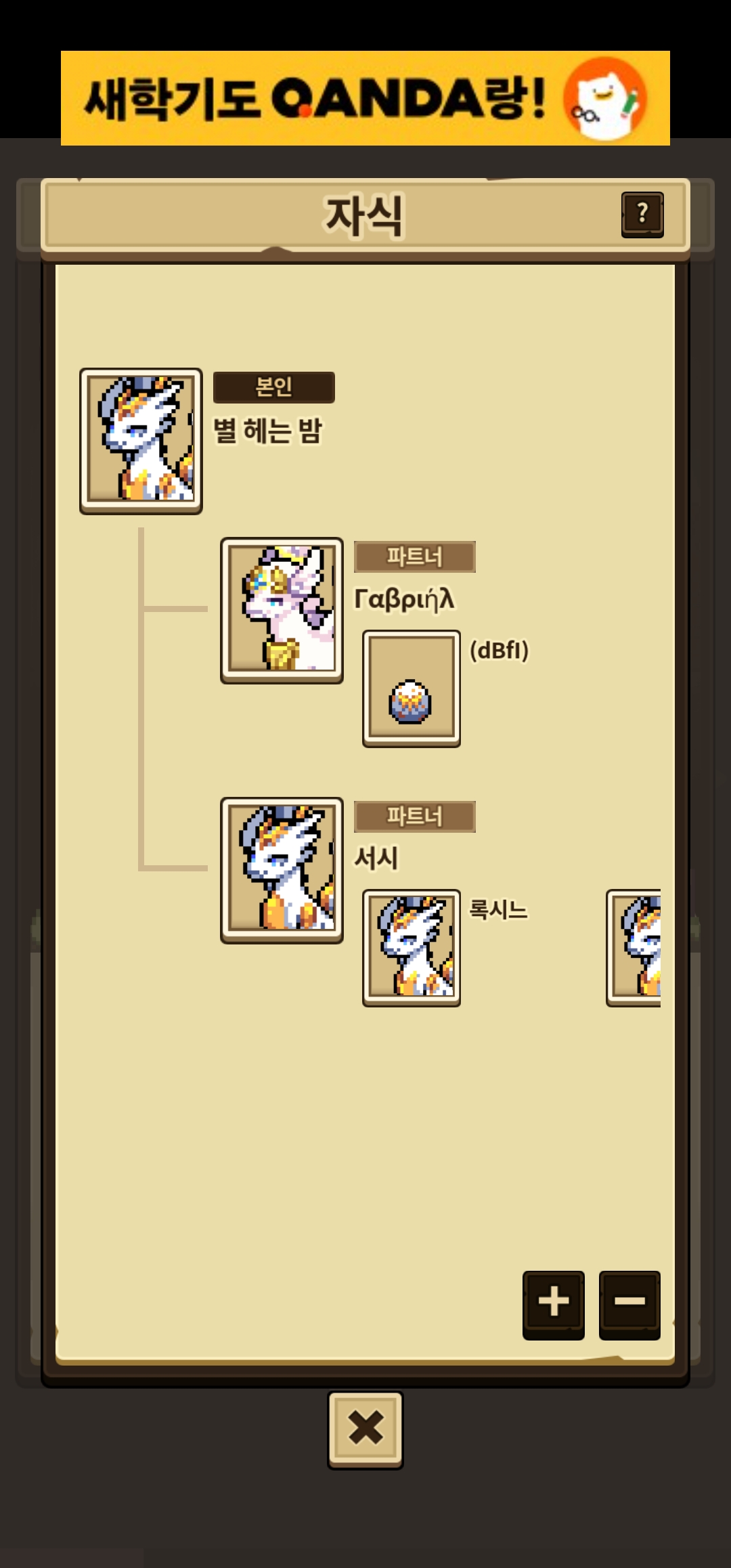Zoom out with the minus button
731x1568 pixels.
pos(629,1304)
